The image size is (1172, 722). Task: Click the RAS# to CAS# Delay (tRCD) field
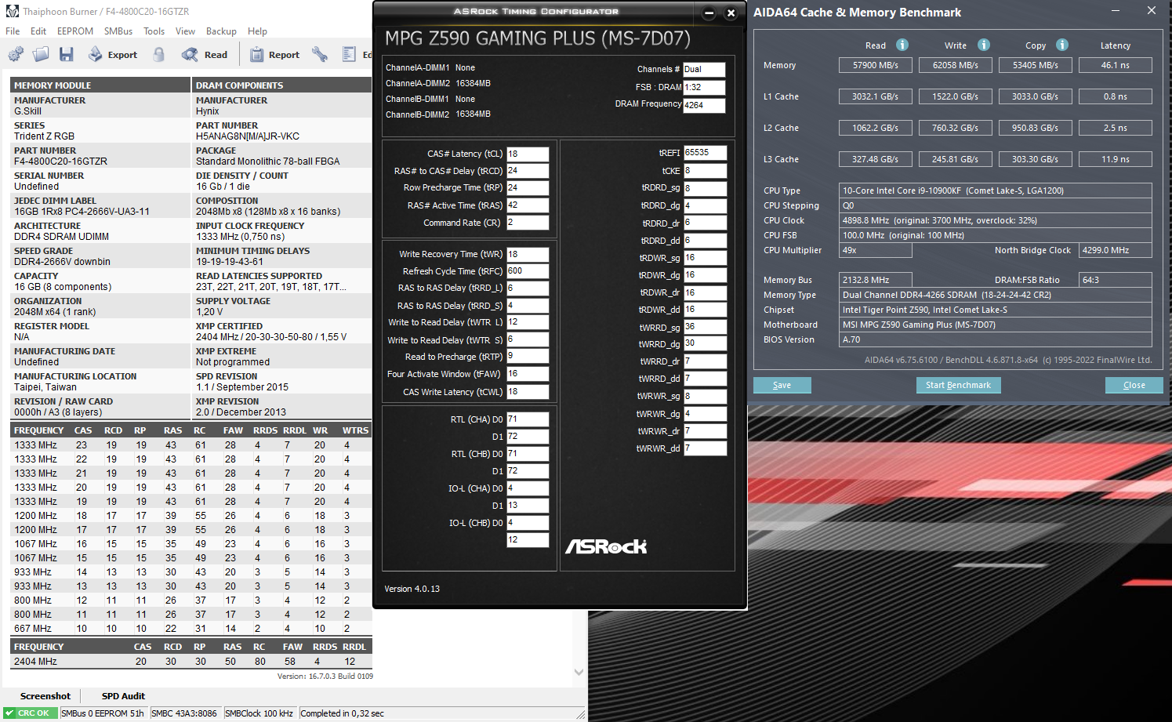[528, 170]
